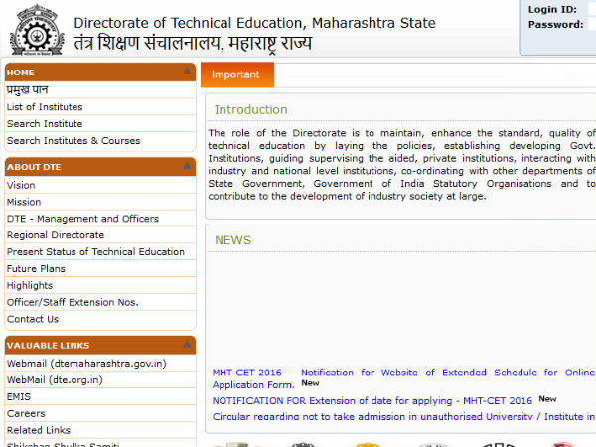Open List of Institutes page
596x447 pixels.
tap(45, 107)
